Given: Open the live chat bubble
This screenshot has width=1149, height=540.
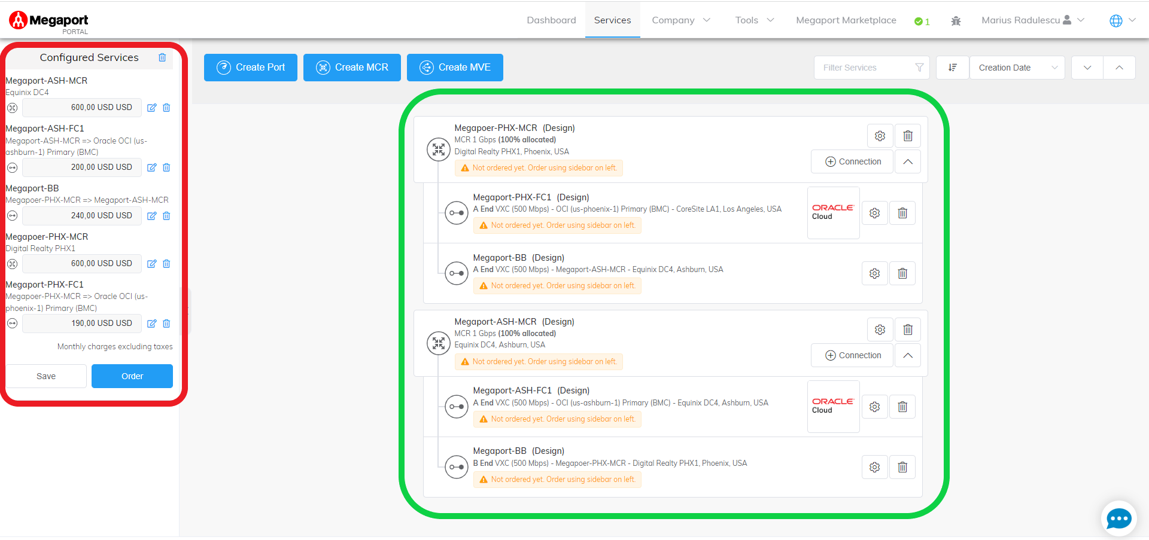Looking at the screenshot, I should click(x=1118, y=518).
